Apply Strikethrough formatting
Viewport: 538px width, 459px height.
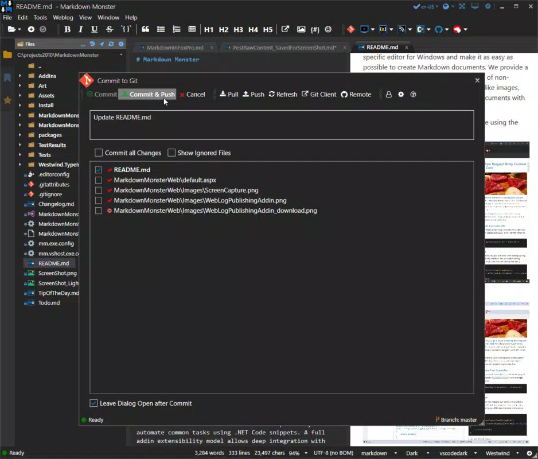(110, 29)
